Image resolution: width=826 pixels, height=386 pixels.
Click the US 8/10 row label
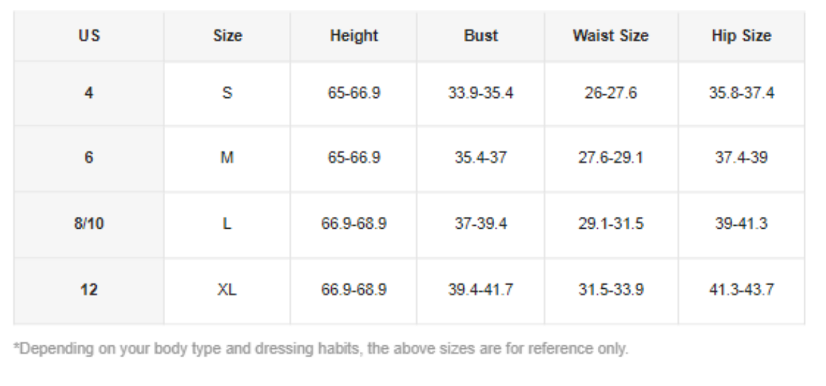[89, 224]
